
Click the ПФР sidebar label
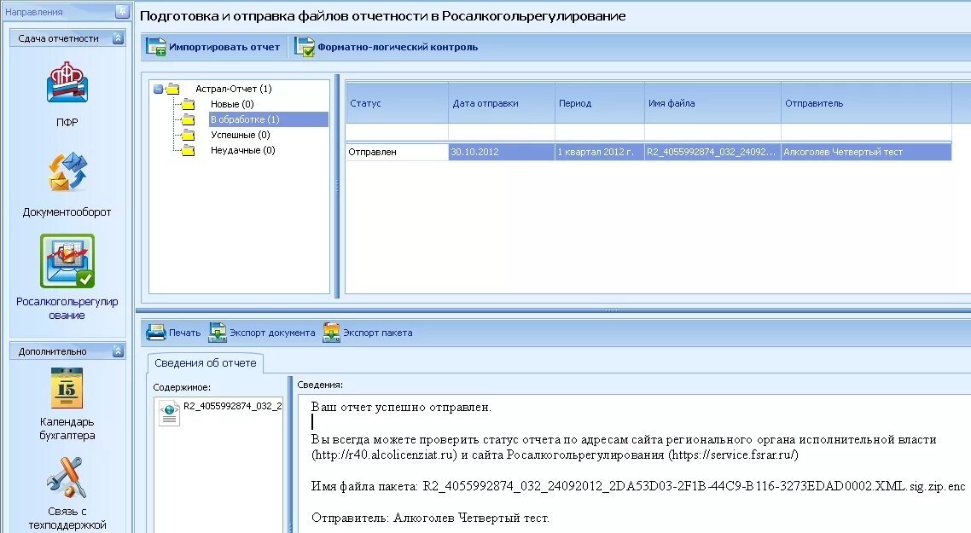click(67, 123)
